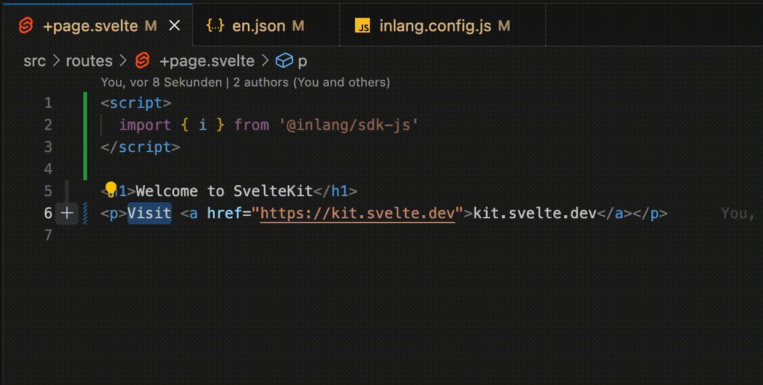Click the M modified marker on inlang.config.js tab
This screenshot has width=763, height=385.
pyautogui.click(x=504, y=26)
